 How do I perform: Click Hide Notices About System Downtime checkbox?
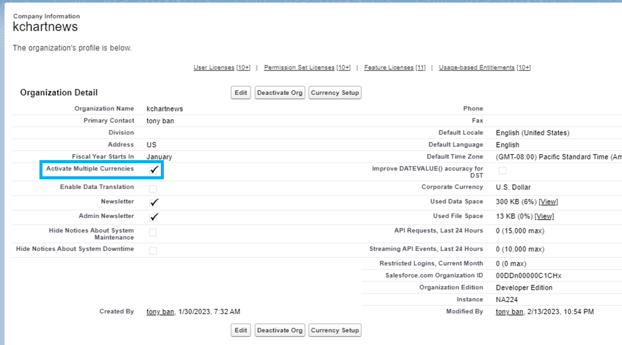[x=153, y=251]
